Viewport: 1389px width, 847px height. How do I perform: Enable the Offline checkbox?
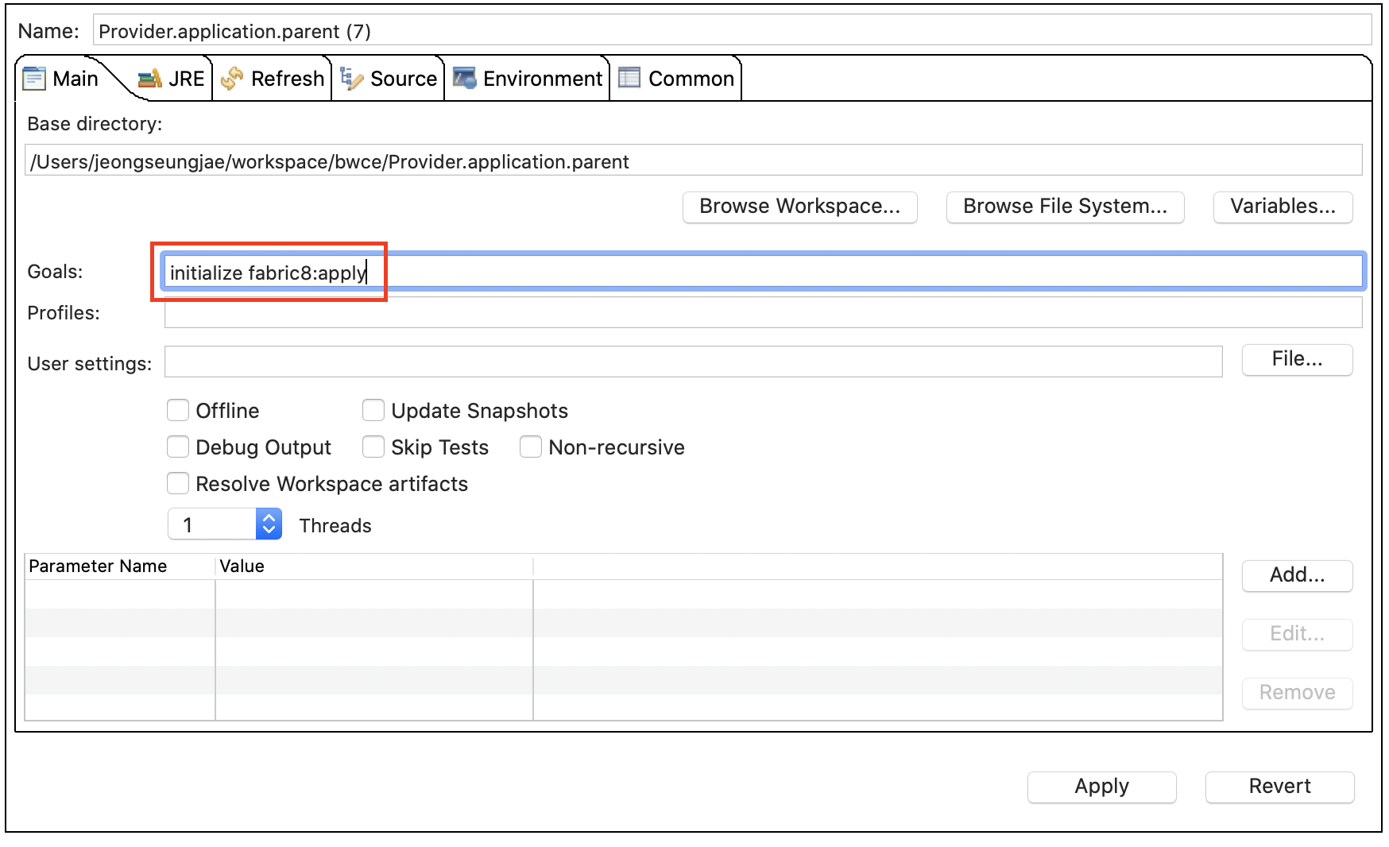click(178, 410)
